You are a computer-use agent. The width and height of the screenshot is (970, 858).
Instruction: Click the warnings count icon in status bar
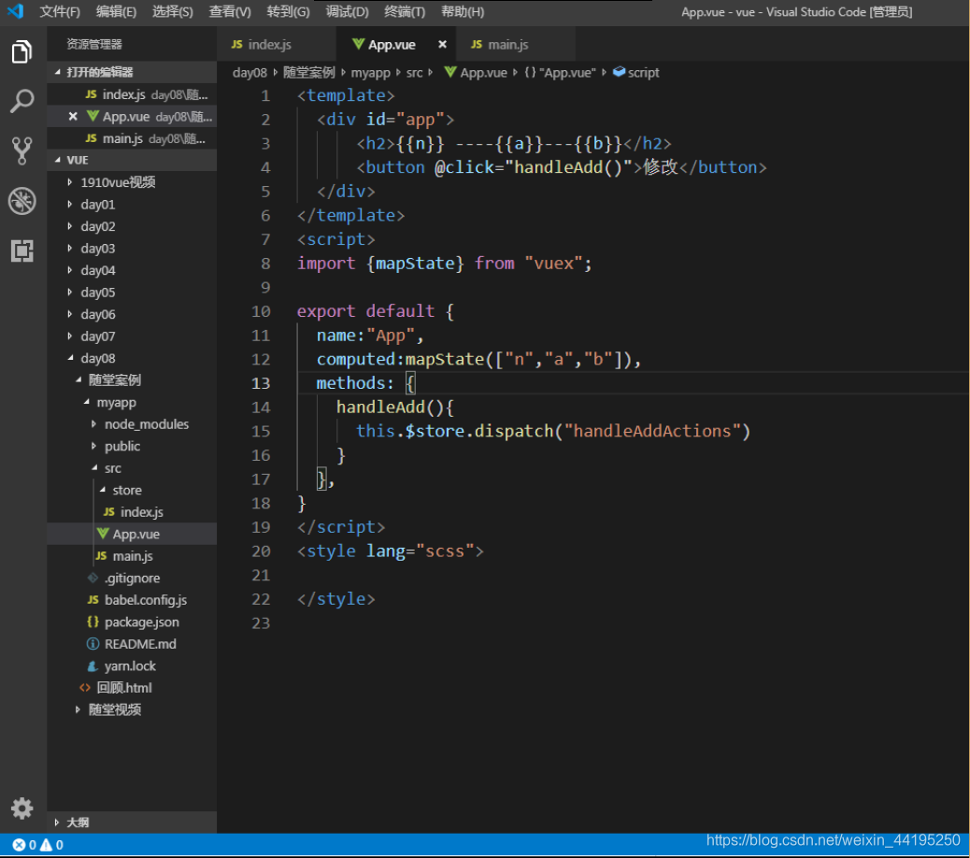(x=47, y=844)
